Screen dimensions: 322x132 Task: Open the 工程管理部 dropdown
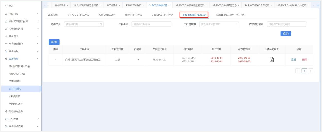pos(219,24)
